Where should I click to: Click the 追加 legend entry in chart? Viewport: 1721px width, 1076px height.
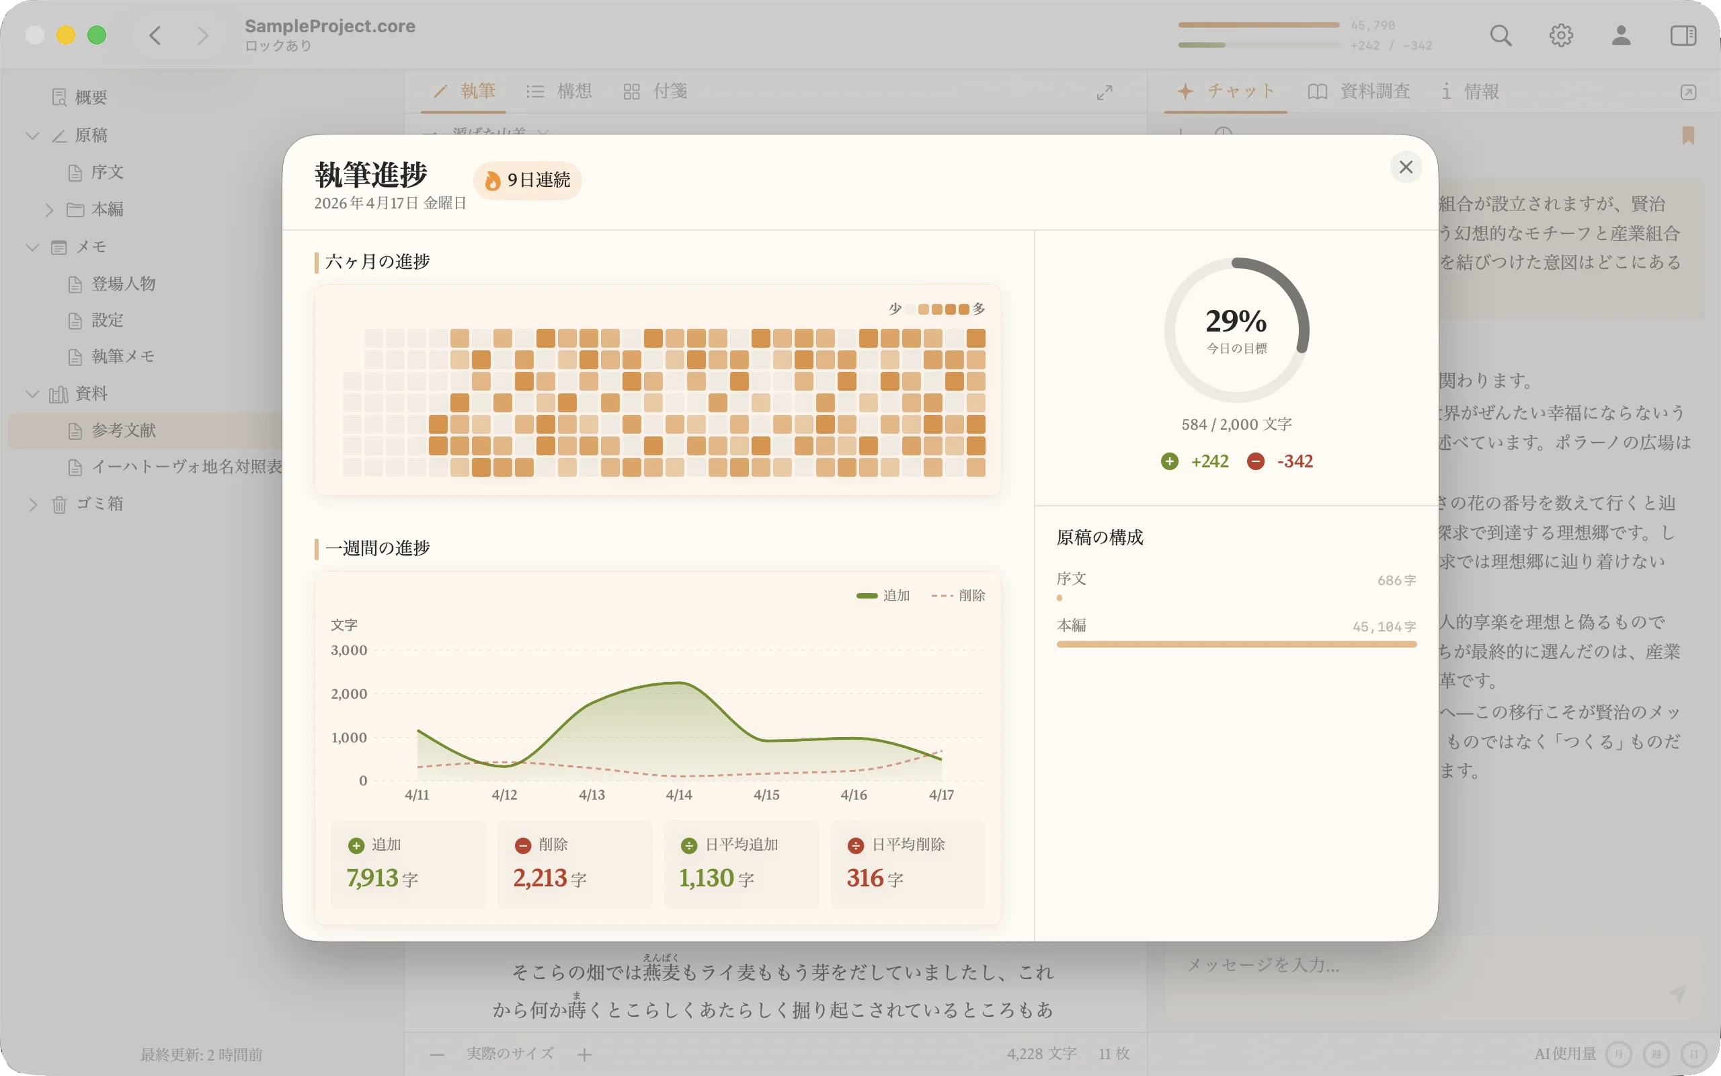tap(883, 596)
